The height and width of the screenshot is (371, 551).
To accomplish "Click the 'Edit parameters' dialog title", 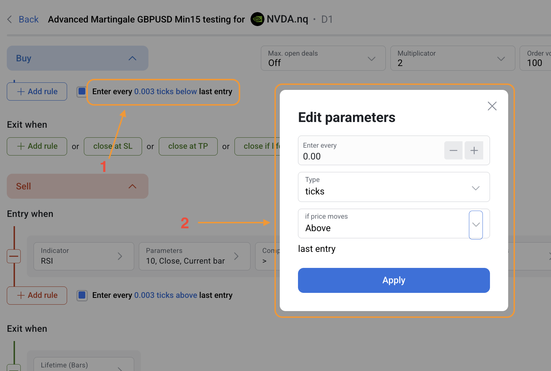I will coord(347,117).
